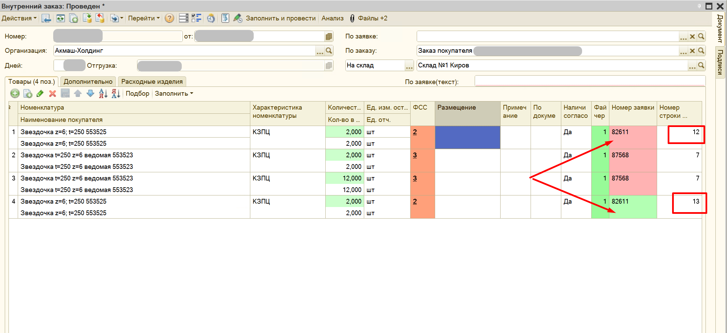Image resolution: width=727 pixels, height=333 pixels.
Task: Sort descending Я-А icon
Action: click(116, 93)
